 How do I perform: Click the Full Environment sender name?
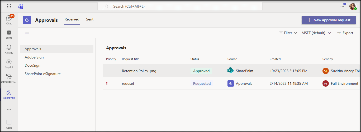click(x=345, y=83)
